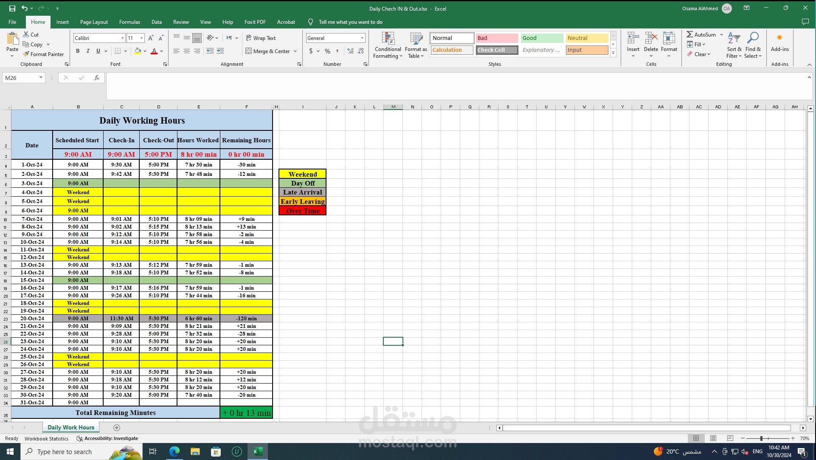
Task: Toggle Align Right for cell
Action: [197, 51]
